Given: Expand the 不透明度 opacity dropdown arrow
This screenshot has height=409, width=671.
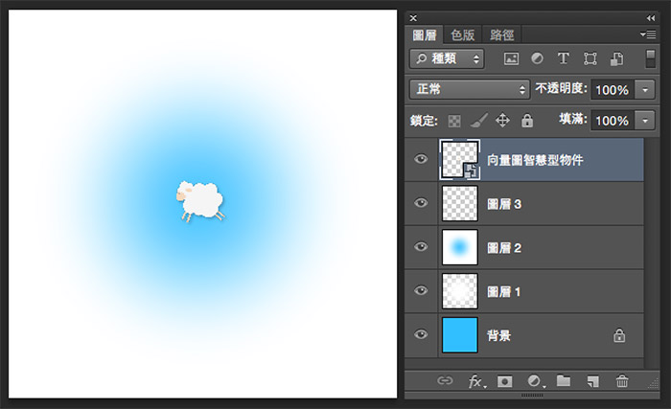Looking at the screenshot, I should coord(645,89).
